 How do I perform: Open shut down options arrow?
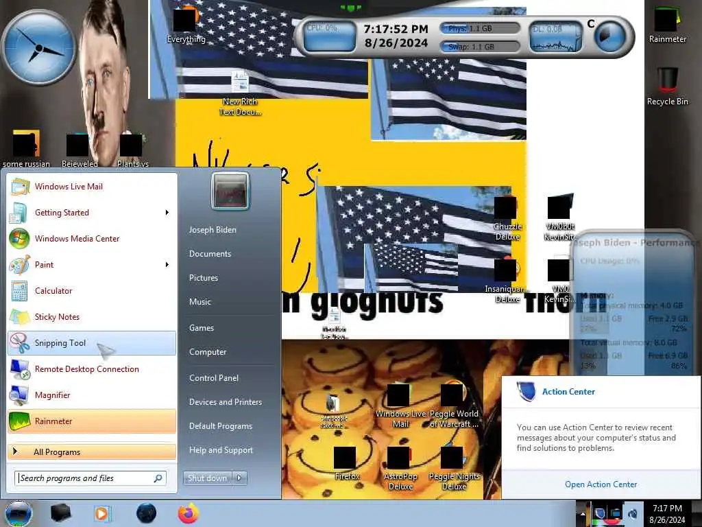click(x=239, y=478)
